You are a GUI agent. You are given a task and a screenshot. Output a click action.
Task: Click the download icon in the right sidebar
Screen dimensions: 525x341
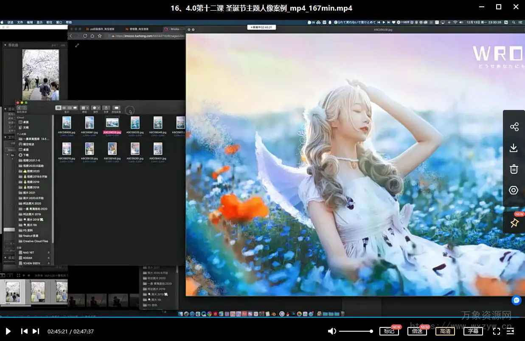(x=514, y=148)
